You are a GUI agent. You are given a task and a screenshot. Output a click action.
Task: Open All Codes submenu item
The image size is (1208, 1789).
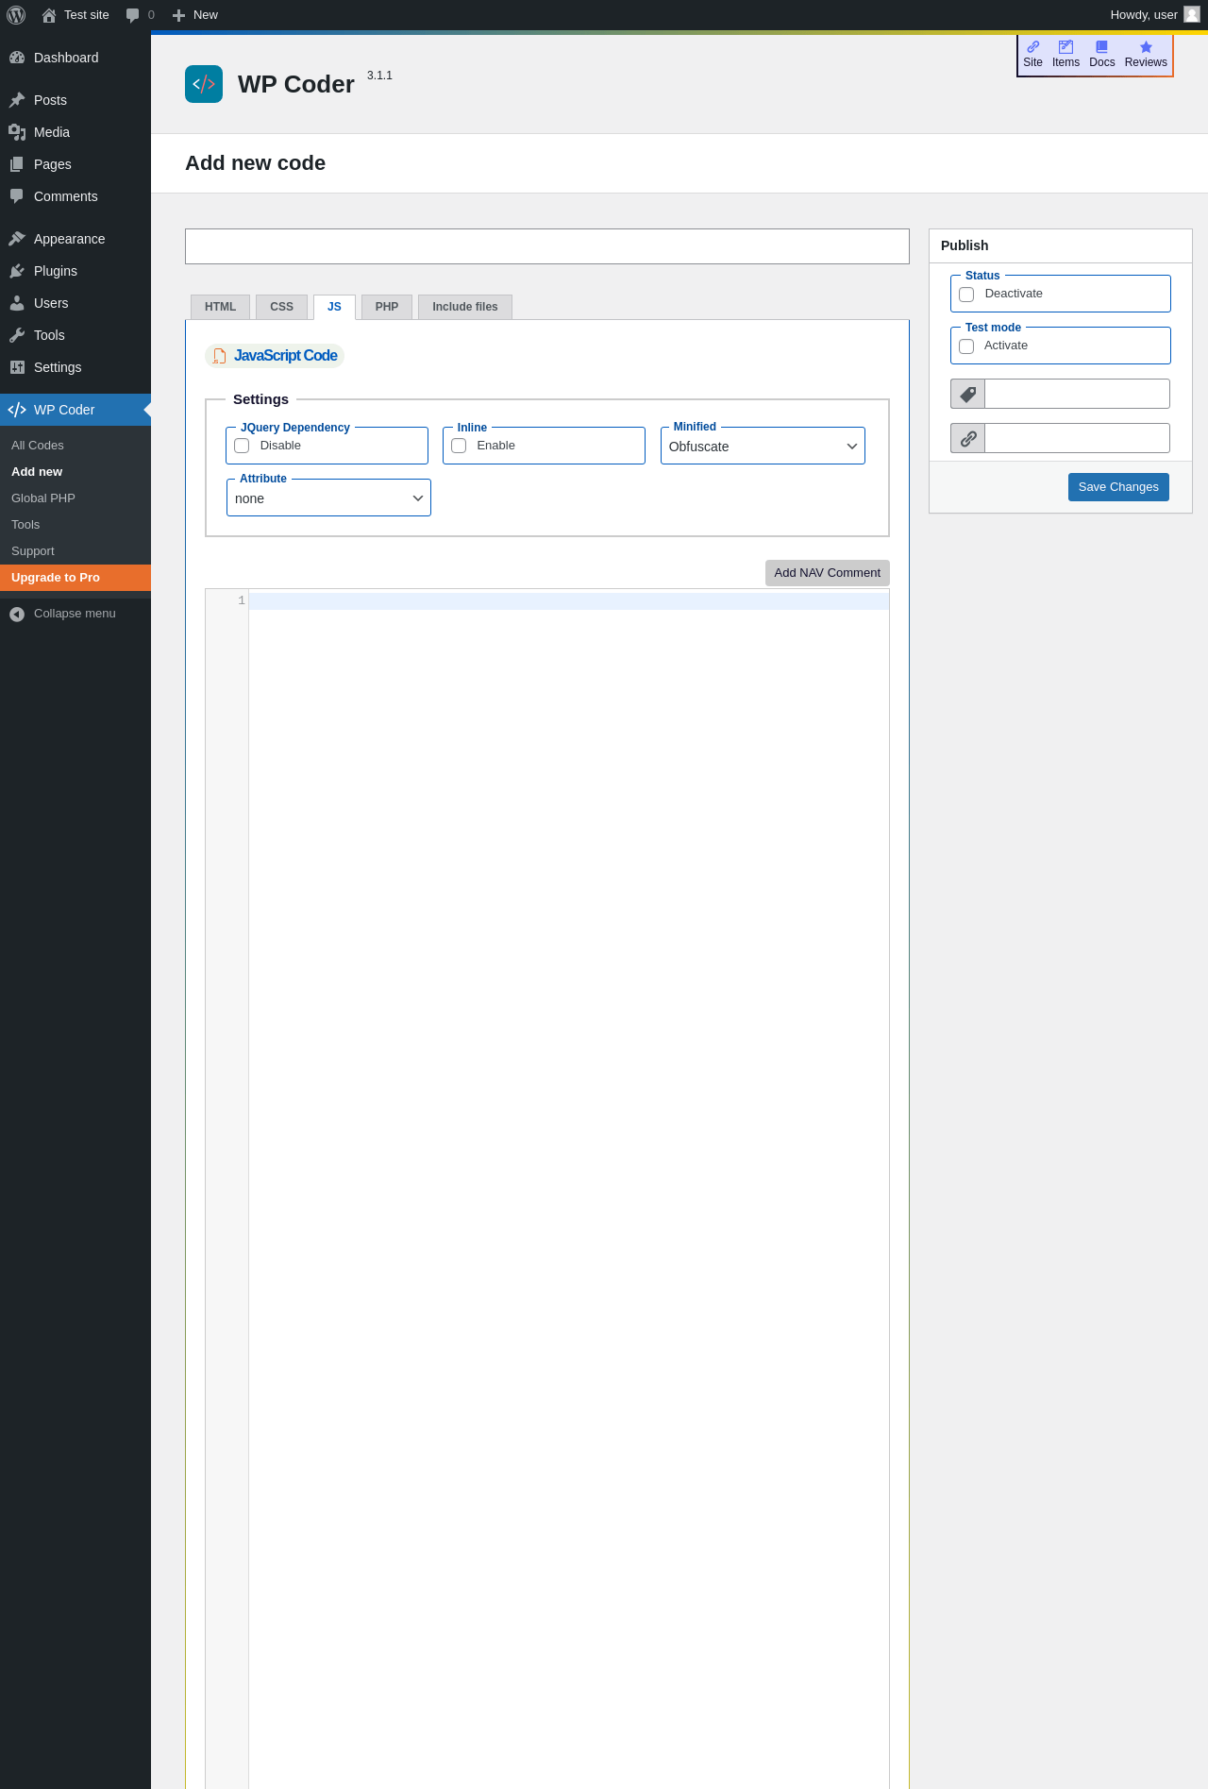tap(38, 446)
